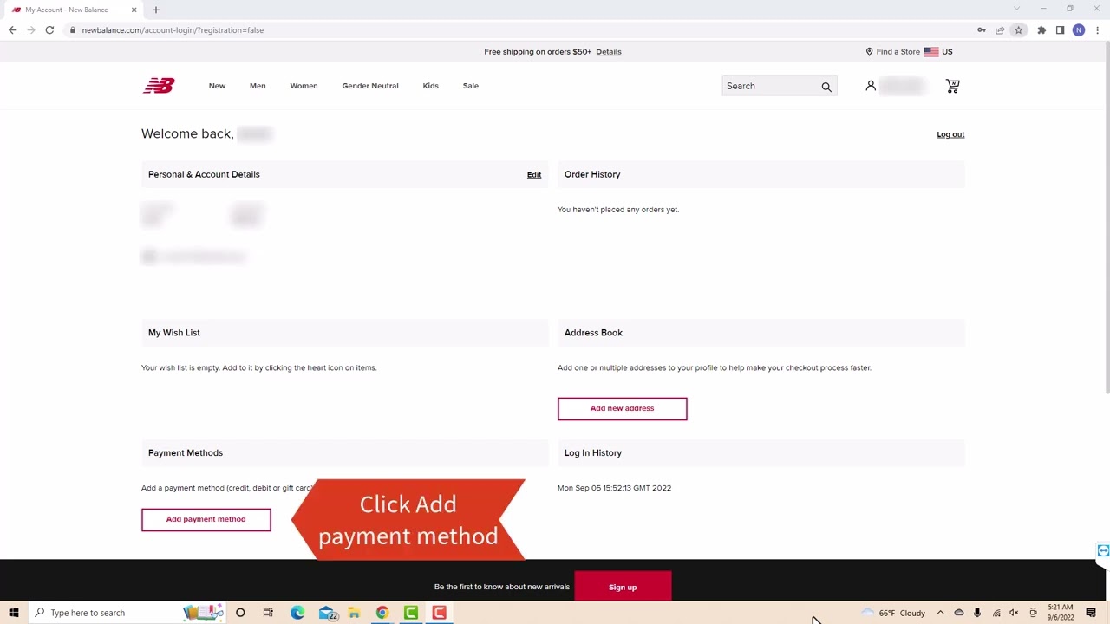The height and width of the screenshot is (624, 1110).
Task: Click Add payment method button
Action: (x=206, y=519)
